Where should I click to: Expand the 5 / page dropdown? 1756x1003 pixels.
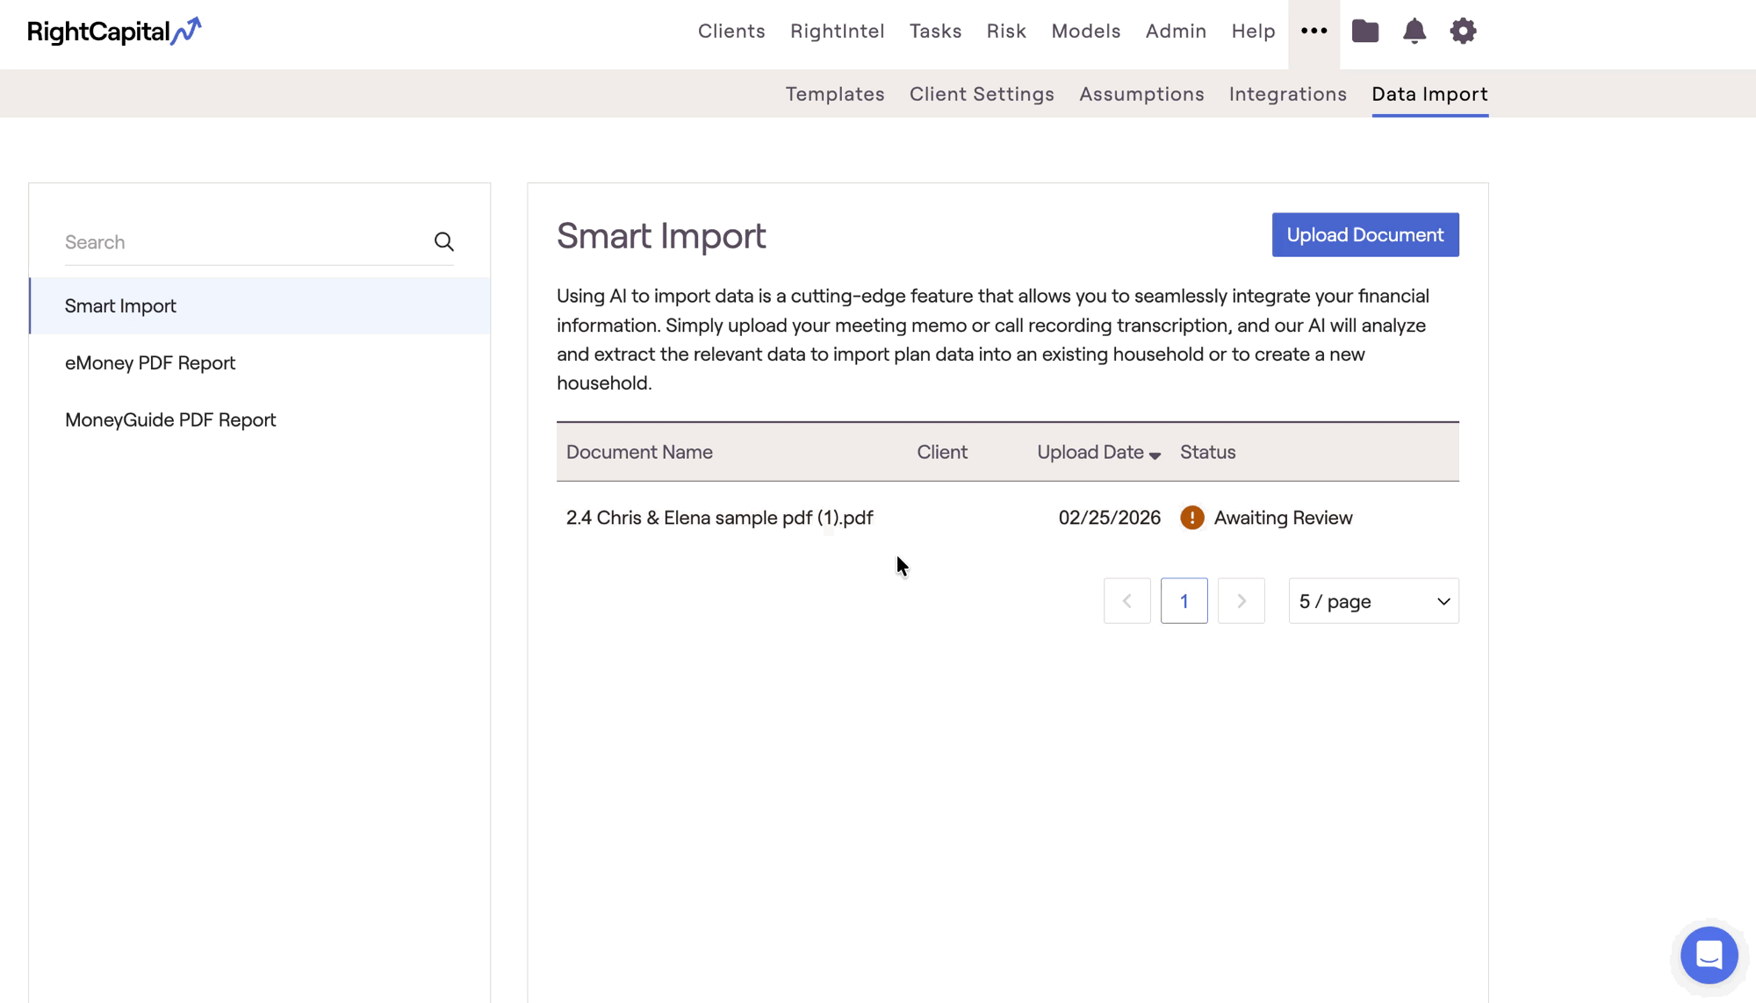(1373, 601)
